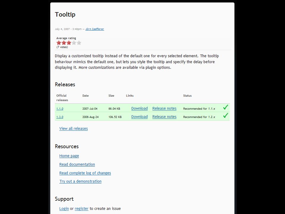Click green checkmark for release 1.3.0
285x214 pixels.
(x=226, y=115)
